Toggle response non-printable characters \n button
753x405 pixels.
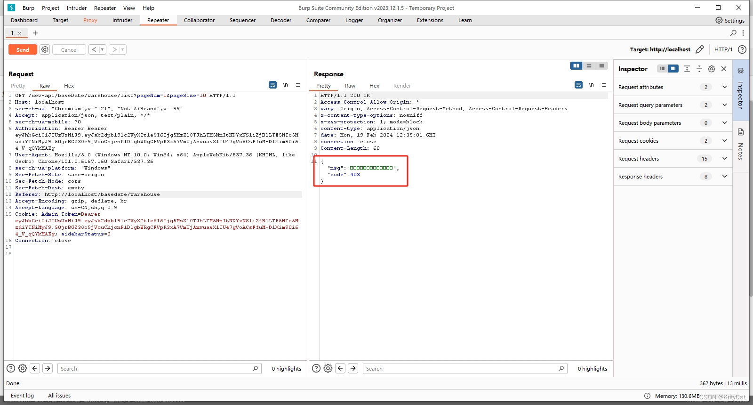(x=591, y=85)
